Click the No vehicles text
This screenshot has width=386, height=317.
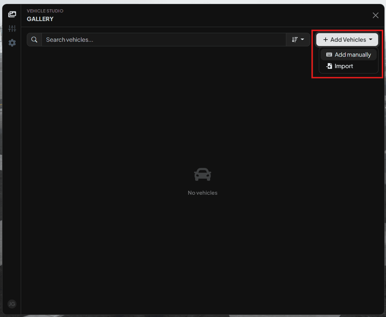[203, 193]
